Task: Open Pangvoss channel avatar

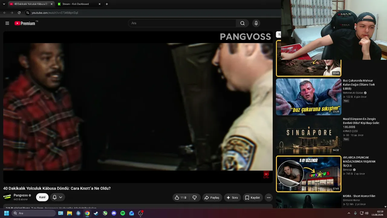Action: pyautogui.click(x=7, y=197)
